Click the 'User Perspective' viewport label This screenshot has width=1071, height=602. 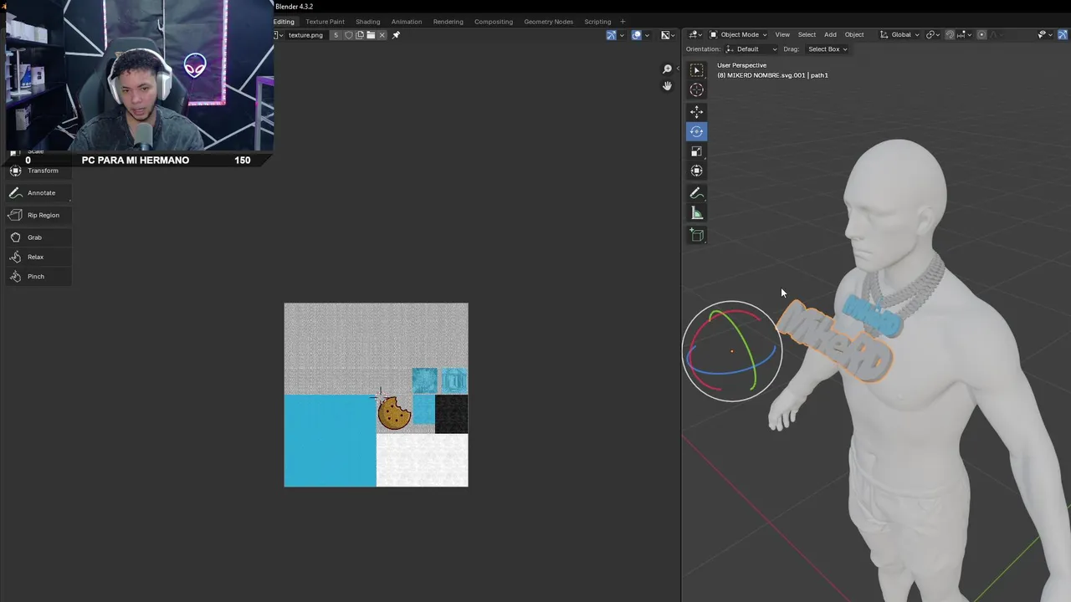(741, 65)
